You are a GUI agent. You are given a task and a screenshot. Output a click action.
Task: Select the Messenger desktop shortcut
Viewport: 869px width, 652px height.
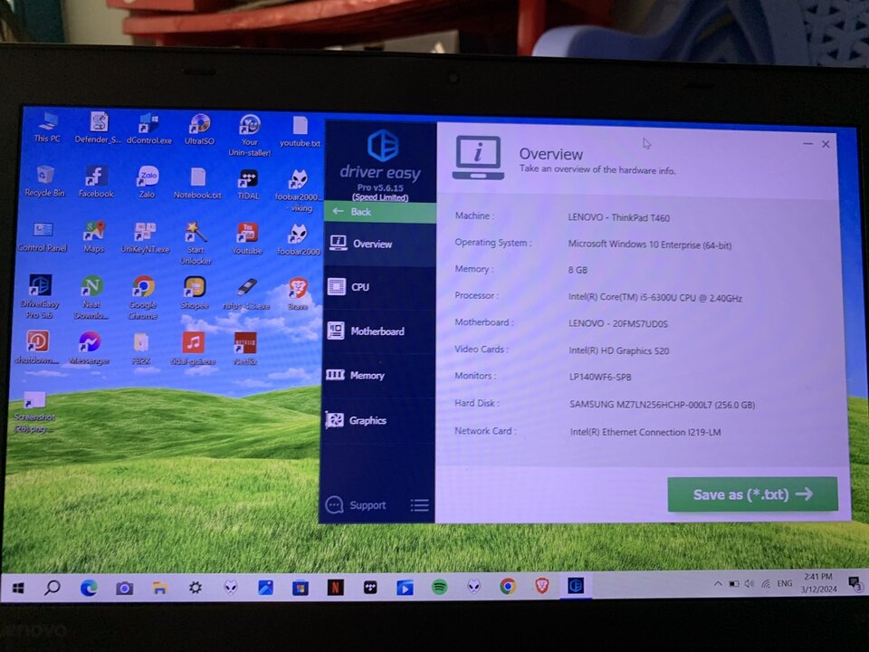click(90, 348)
